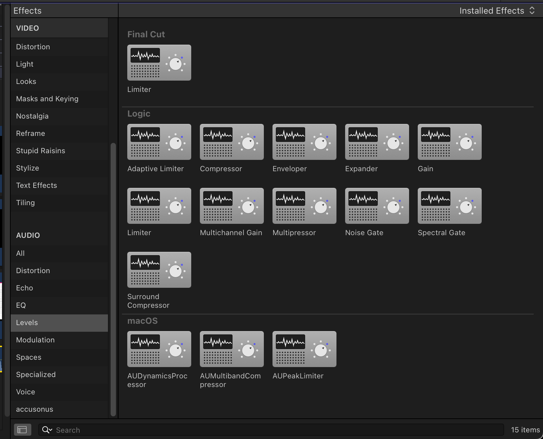Choose the Looks video category
The height and width of the screenshot is (439, 543).
pyautogui.click(x=59, y=81)
